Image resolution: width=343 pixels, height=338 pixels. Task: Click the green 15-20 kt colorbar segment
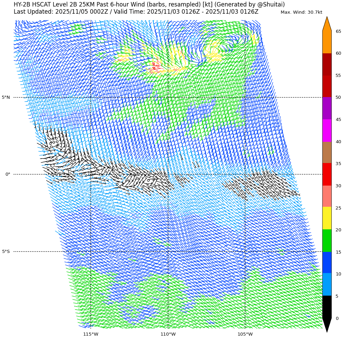[x=327, y=241]
